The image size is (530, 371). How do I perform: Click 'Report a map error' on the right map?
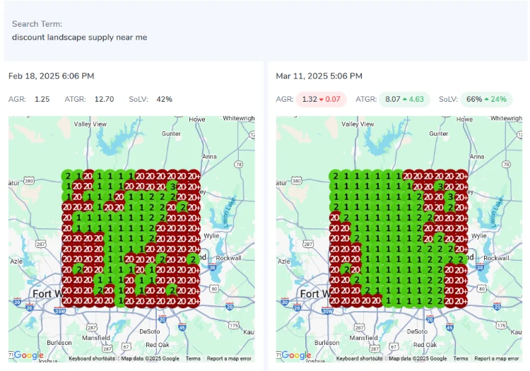pyautogui.click(x=497, y=359)
